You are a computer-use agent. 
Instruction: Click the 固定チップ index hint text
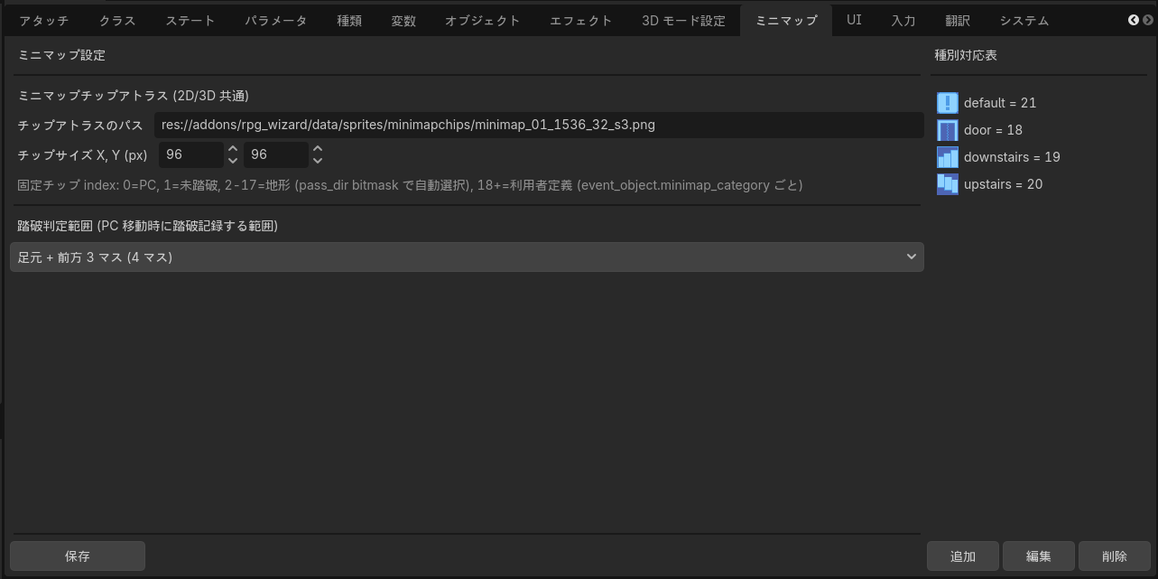410,185
